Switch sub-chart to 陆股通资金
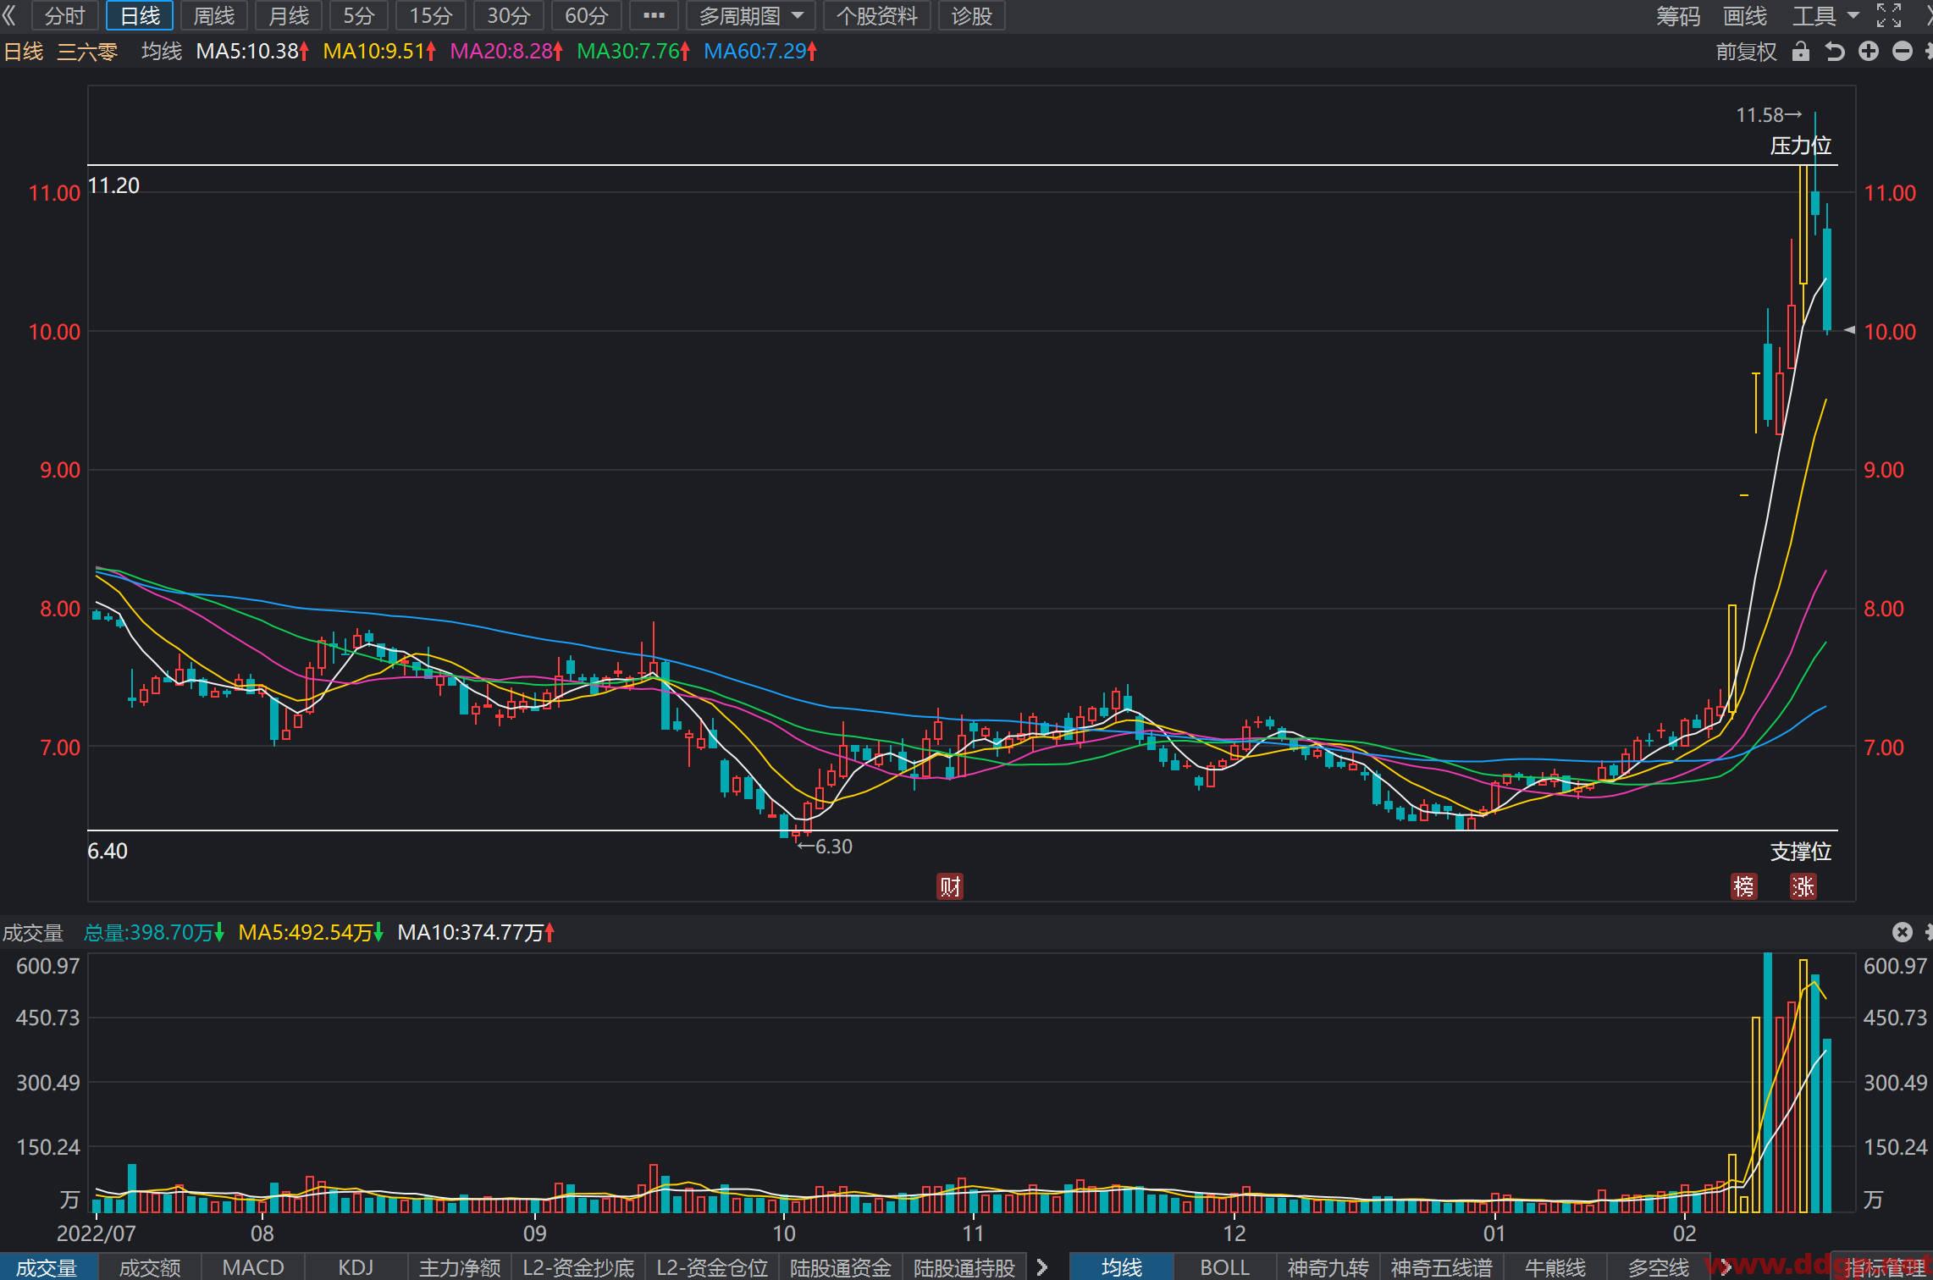Screen dimensions: 1933x1280 841,1267
